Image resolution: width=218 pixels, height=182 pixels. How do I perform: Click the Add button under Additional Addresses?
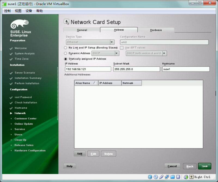80,153
